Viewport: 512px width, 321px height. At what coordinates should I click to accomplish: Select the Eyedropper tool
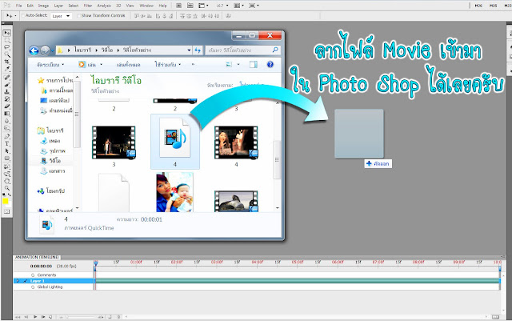click(7, 69)
